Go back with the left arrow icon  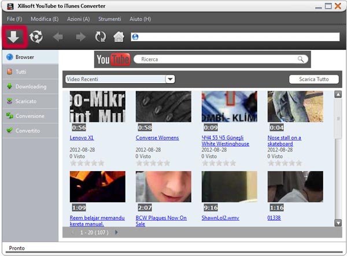pos(58,37)
